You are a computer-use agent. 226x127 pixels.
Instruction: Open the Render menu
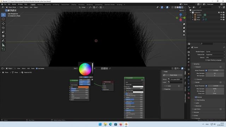(14, 4)
